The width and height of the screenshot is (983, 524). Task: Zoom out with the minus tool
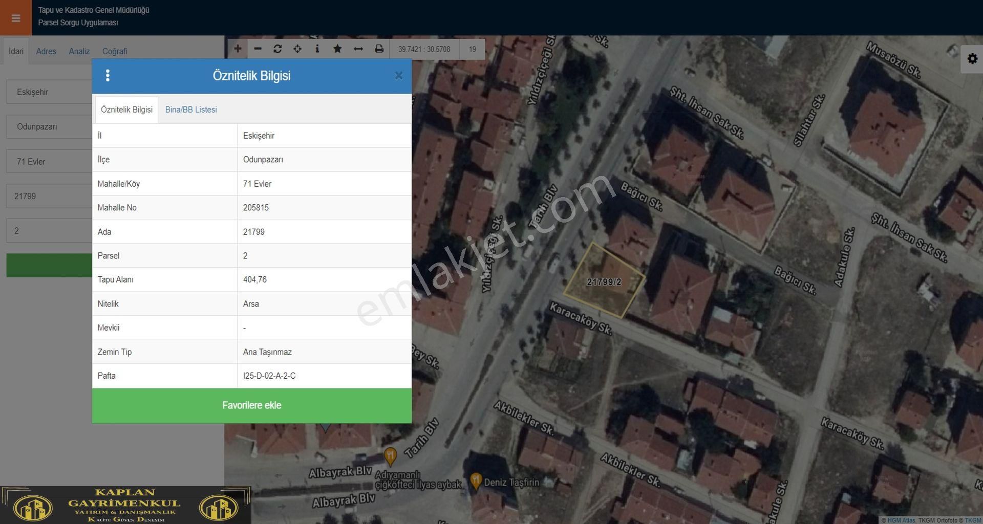tap(258, 49)
